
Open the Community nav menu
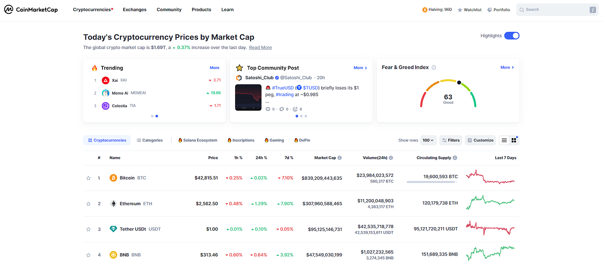(169, 9)
